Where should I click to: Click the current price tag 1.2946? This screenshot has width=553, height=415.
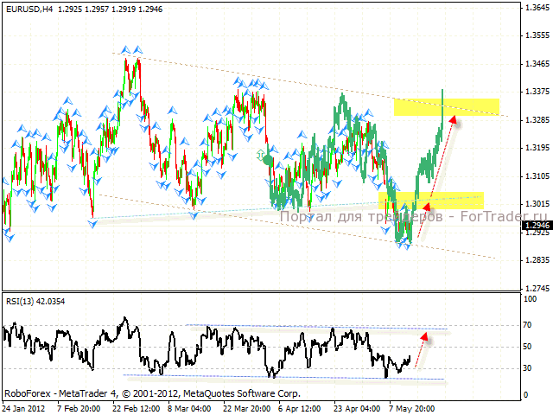[x=536, y=227]
